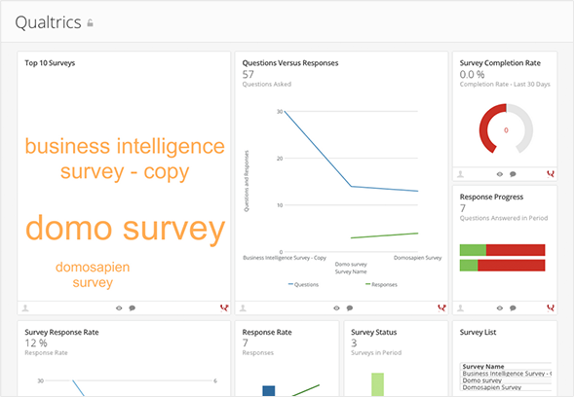Open the Survey Response Rate card title
This screenshot has width=574, height=397.
point(61,332)
